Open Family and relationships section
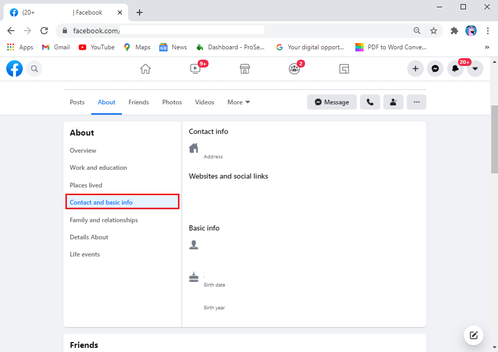The width and height of the screenshot is (498, 352). [104, 220]
